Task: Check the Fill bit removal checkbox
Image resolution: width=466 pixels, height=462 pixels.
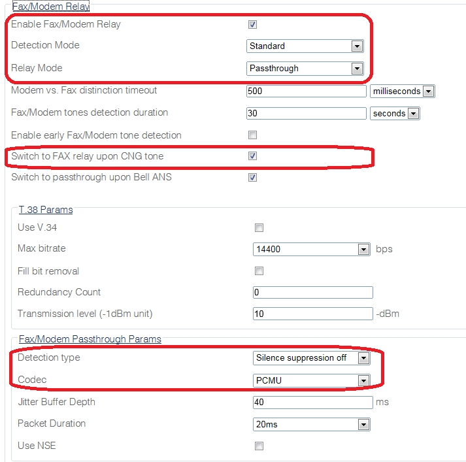Action: coord(259,271)
